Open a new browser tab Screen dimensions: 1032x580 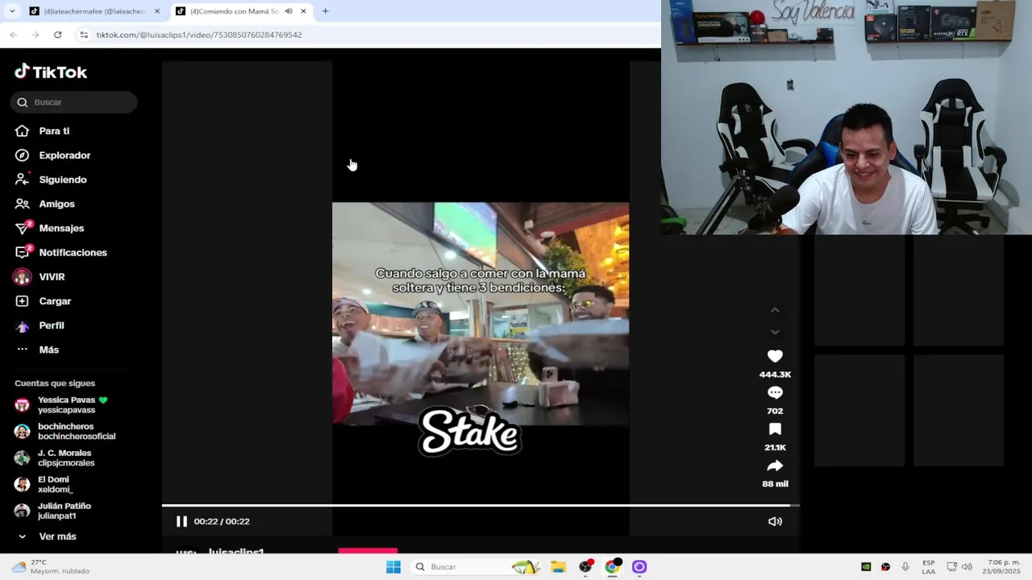(x=326, y=11)
